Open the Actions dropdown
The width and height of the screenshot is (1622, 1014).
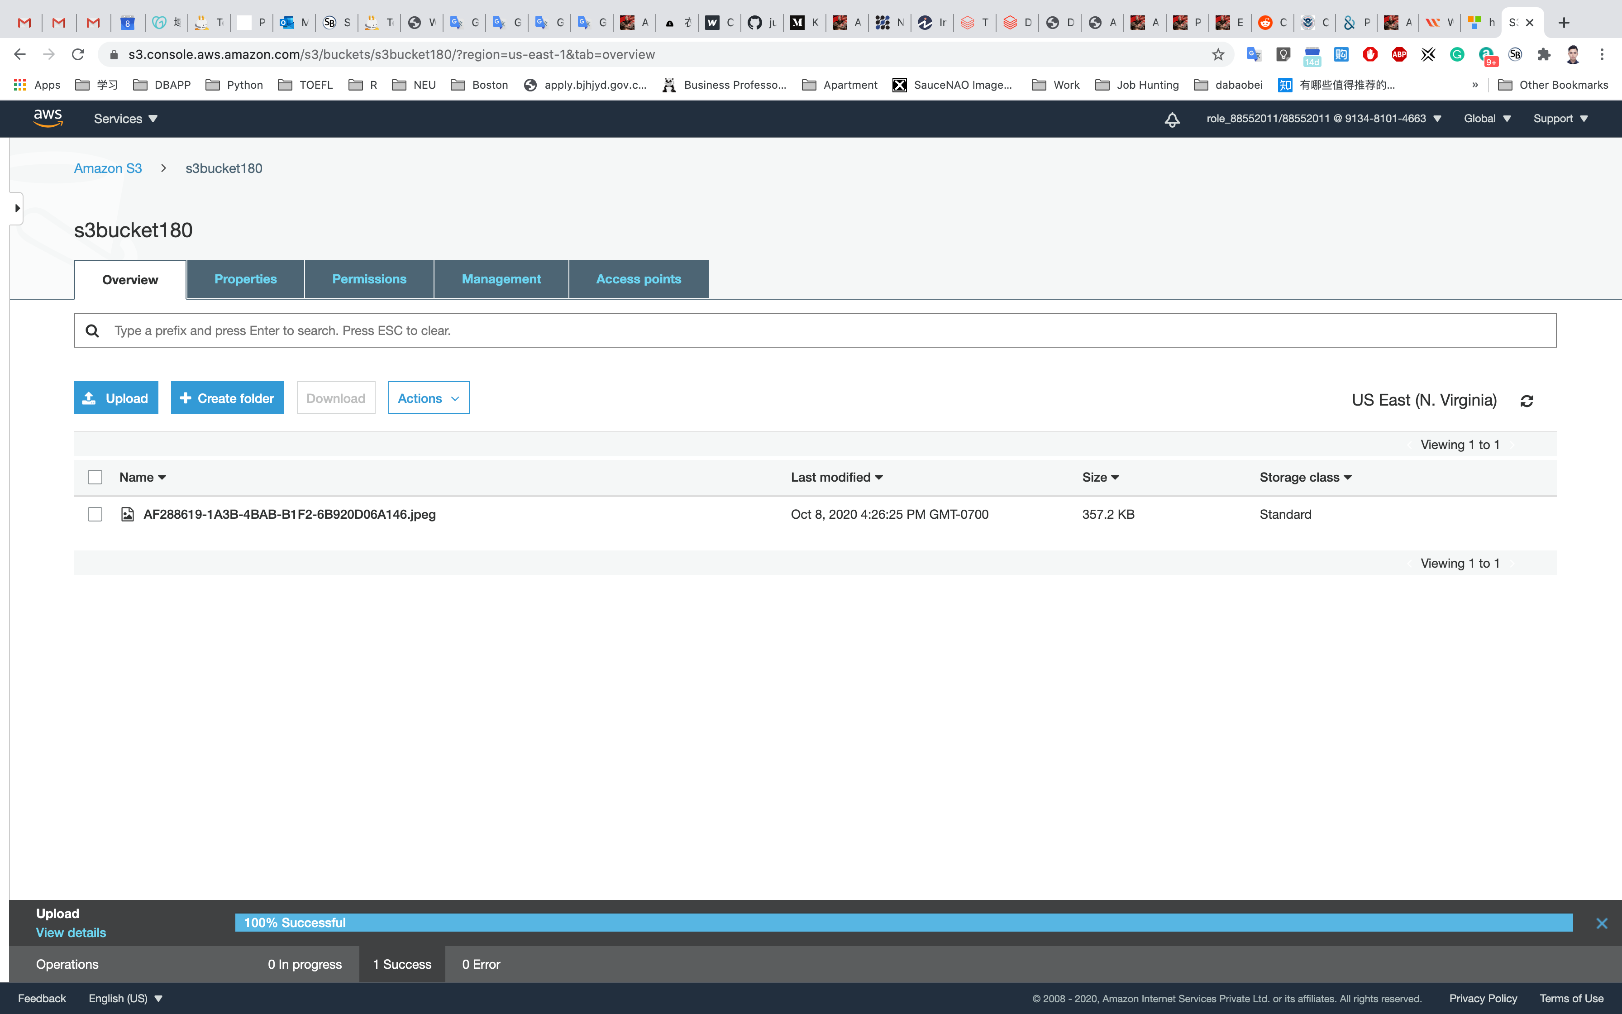(x=428, y=398)
